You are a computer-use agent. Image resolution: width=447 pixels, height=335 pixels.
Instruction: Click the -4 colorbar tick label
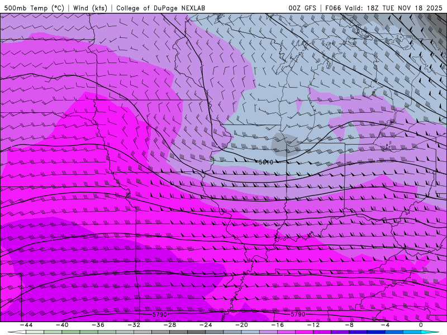click(x=385, y=325)
